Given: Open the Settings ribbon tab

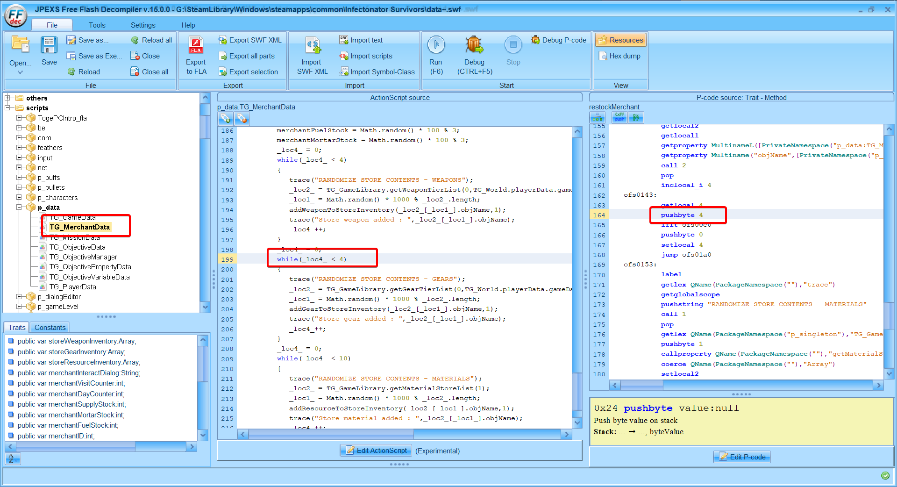Looking at the screenshot, I should coord(143,25).
